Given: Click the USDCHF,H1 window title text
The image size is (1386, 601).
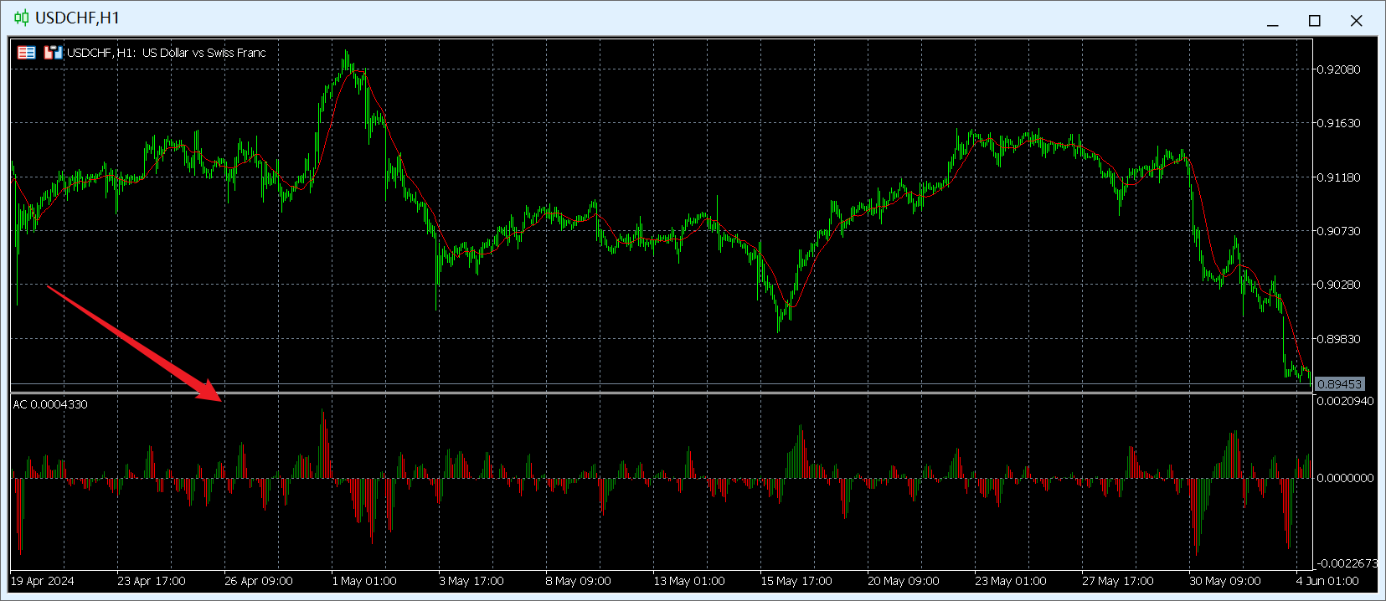Looking at the screenshot, I should pyautogui.click(x=77, y=18).
